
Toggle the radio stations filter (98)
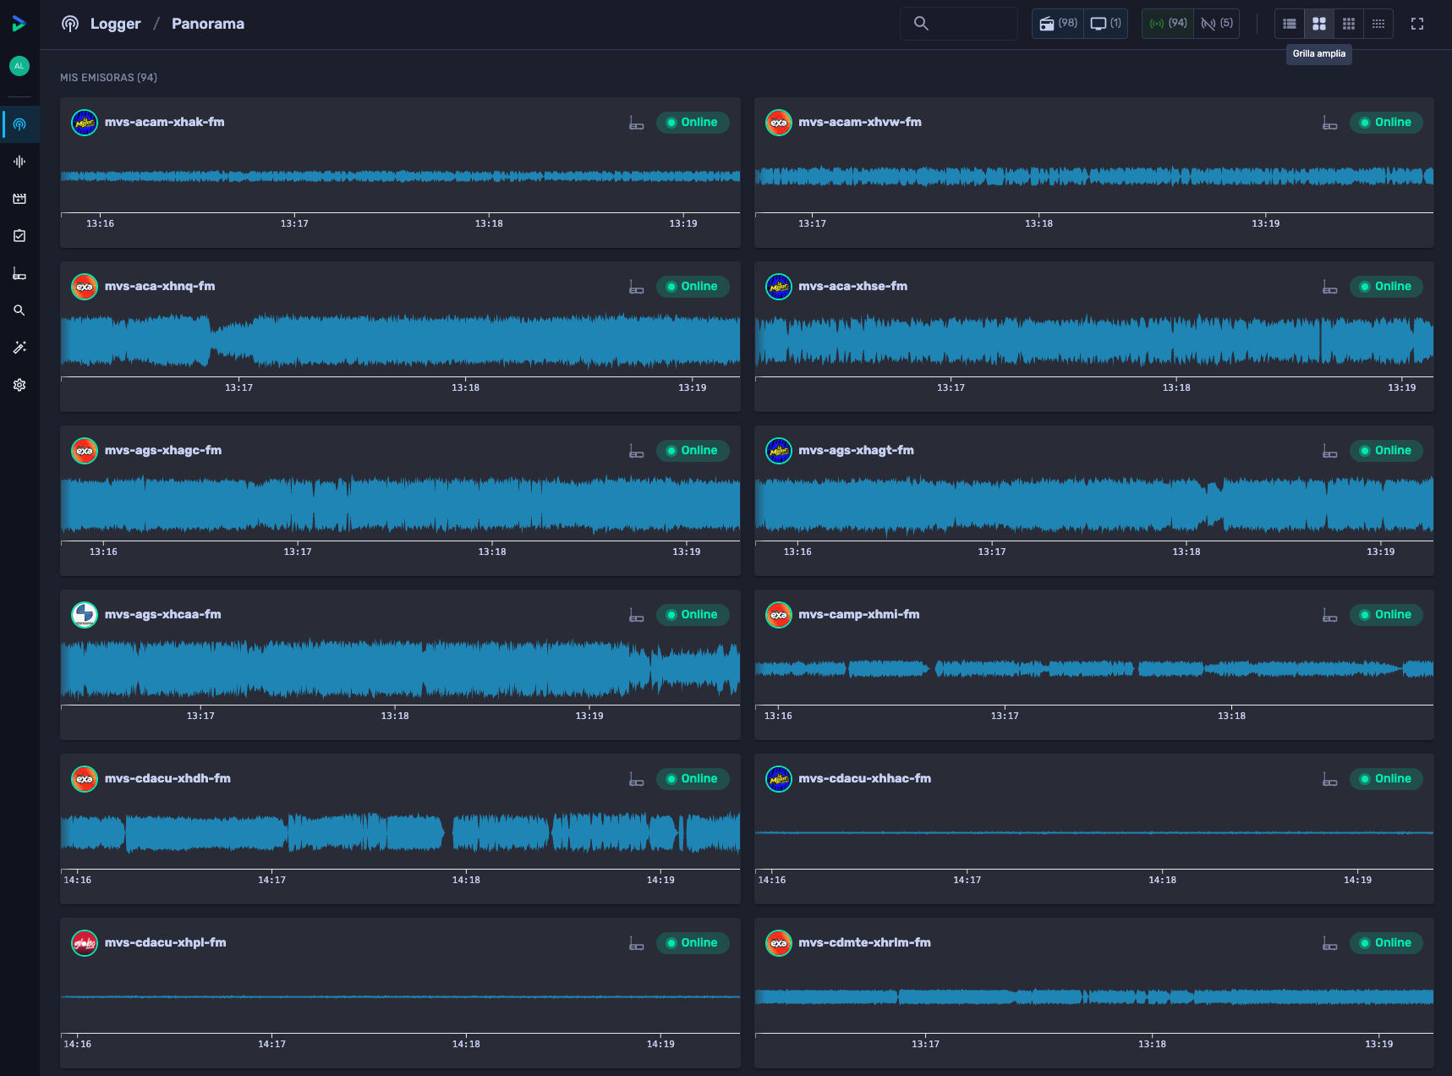1058,24
